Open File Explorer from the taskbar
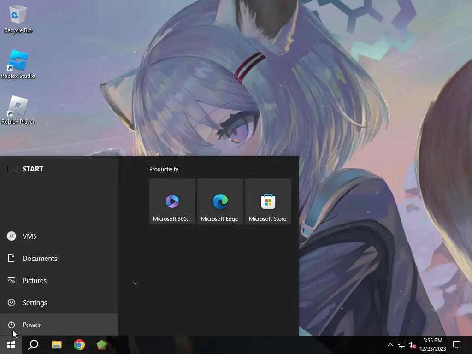Viewport: 472px width, 354px height. [56, 345]
